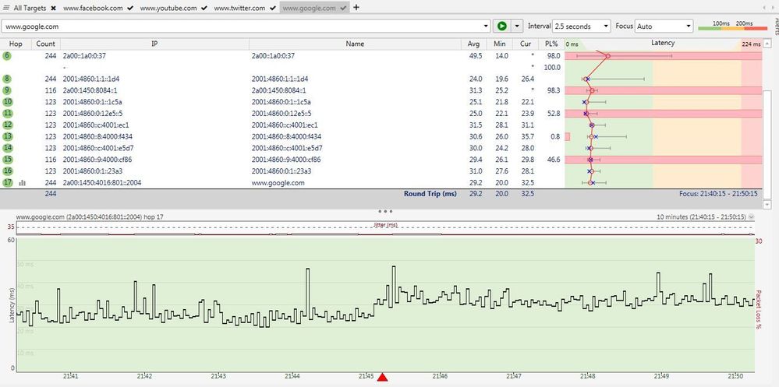Click the Round Trip (ms) summary label

pos(430,193)
